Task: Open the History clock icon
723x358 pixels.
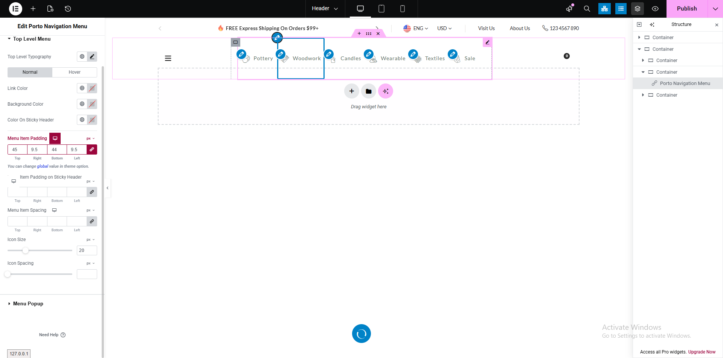Action: (x=68, y=9)
